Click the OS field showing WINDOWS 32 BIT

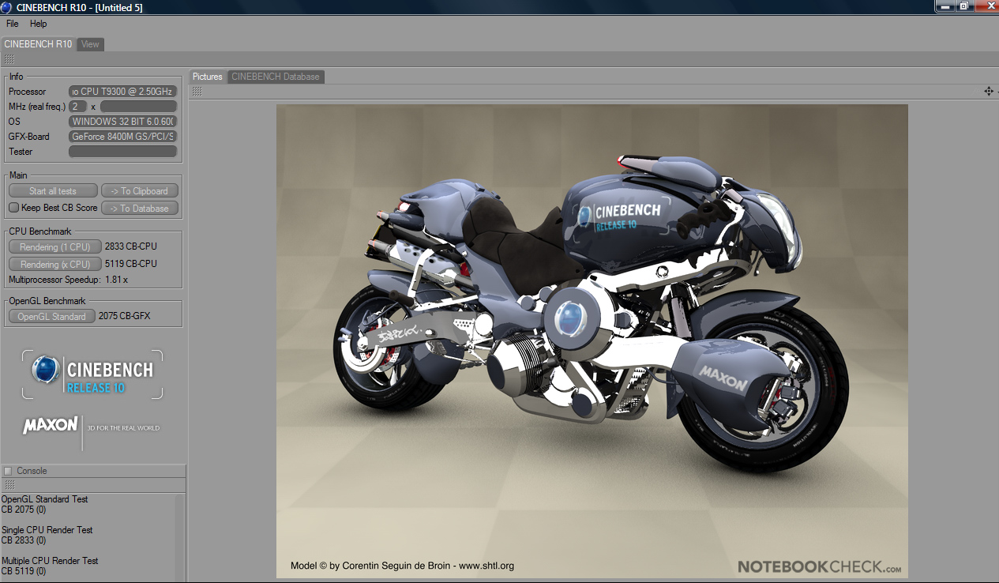click(122, 122)
